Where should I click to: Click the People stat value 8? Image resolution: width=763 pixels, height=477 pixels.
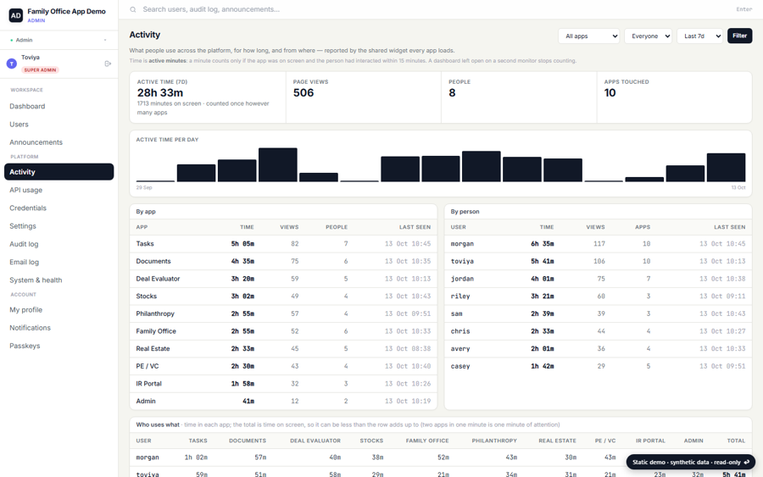[452, 93]
